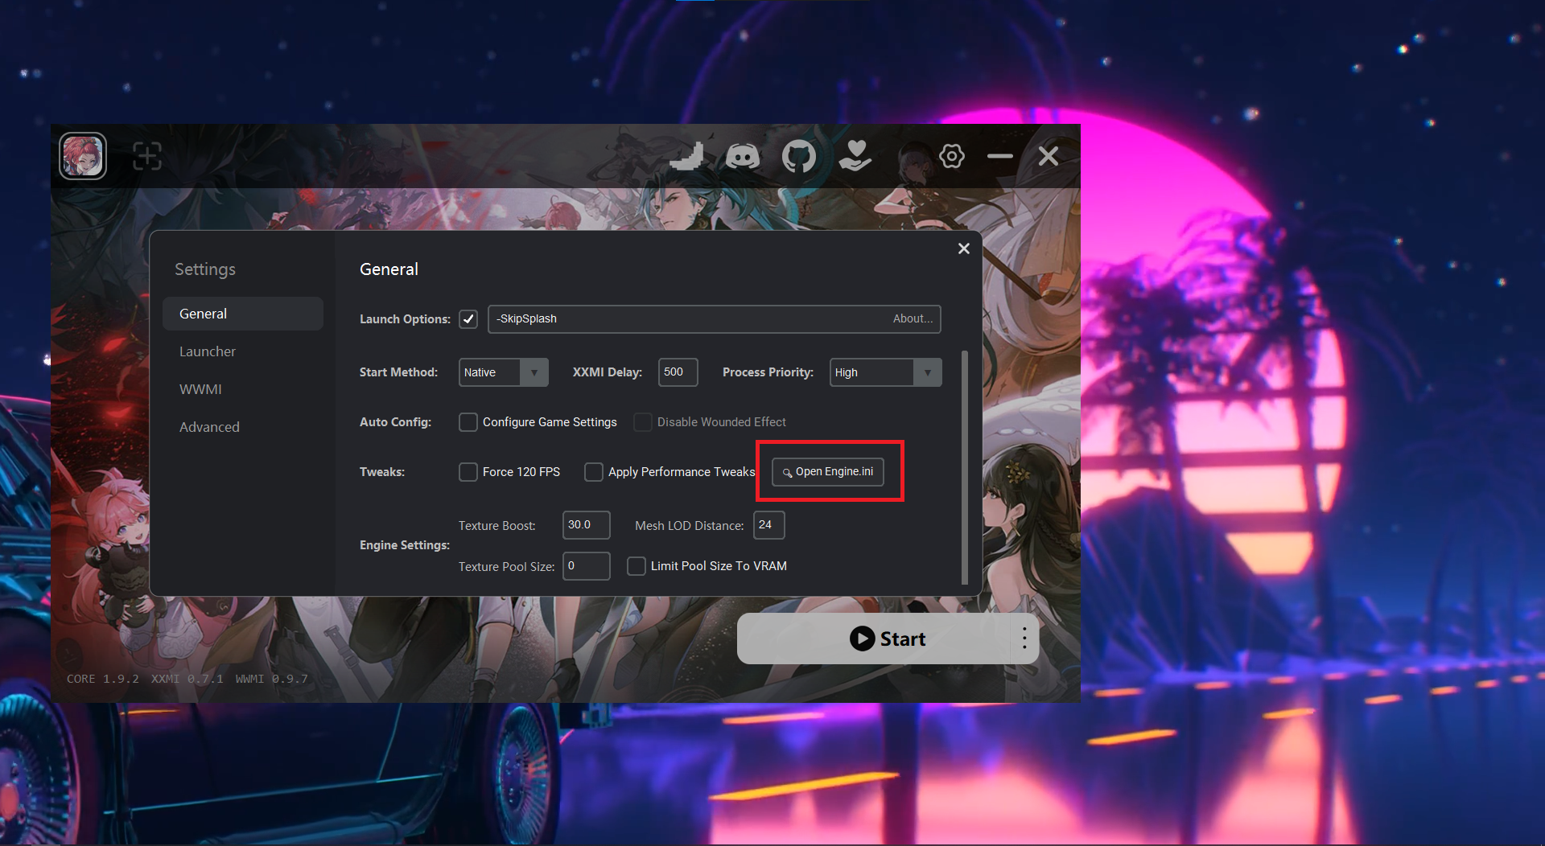Click the Open Engine.ini button
Image resolution: width=1545 pixels, height=846 pixels.
coord(828,472)
